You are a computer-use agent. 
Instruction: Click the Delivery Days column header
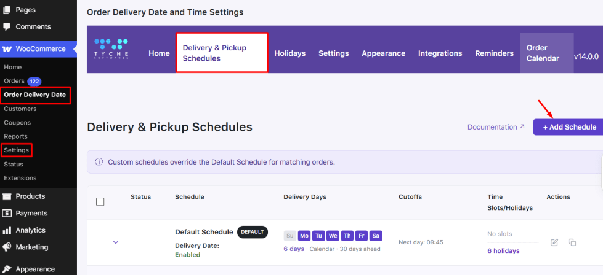click(x=305, y=197)
